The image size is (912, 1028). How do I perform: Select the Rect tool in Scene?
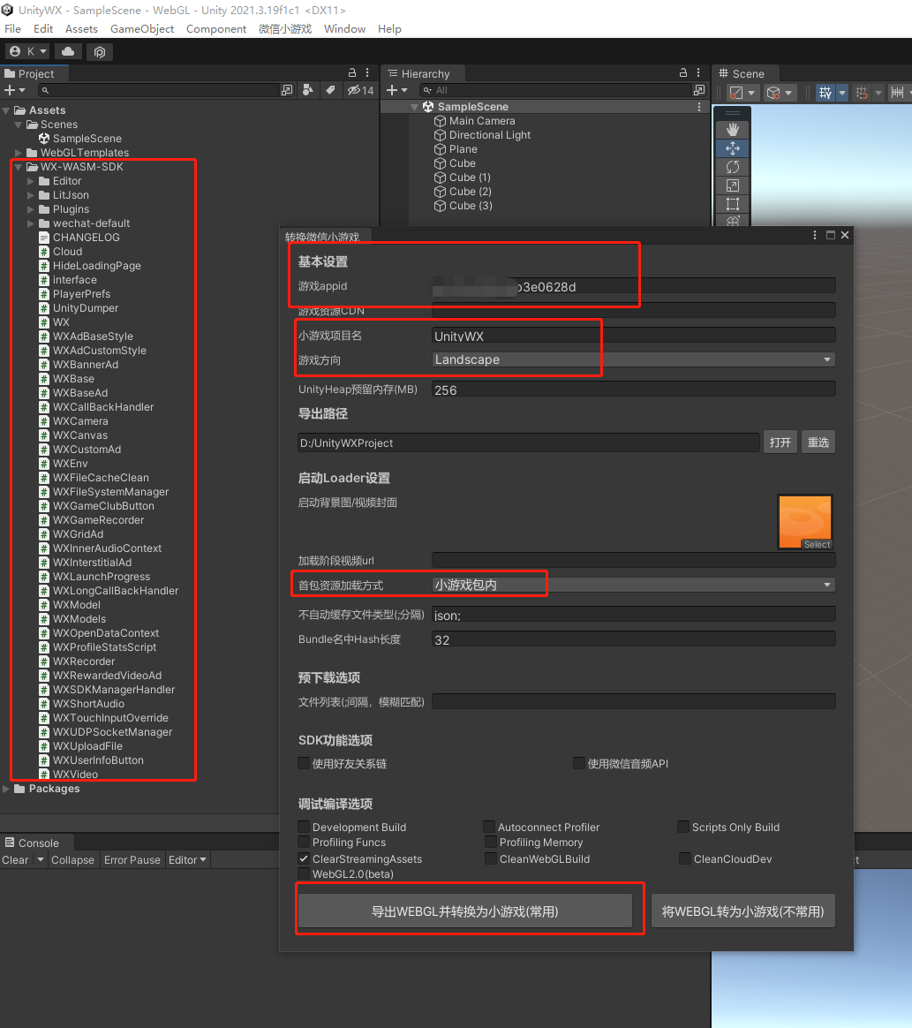tap(733, 204)
